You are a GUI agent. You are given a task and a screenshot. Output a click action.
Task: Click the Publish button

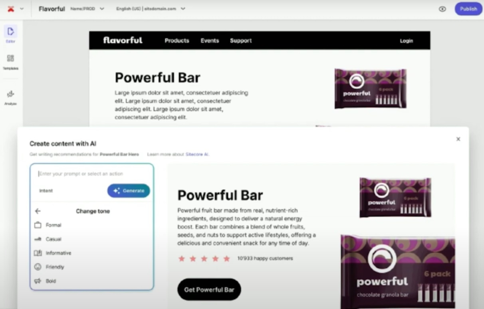(x=468, y=9)
